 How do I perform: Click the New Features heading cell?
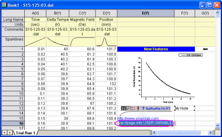coord(156,49)
